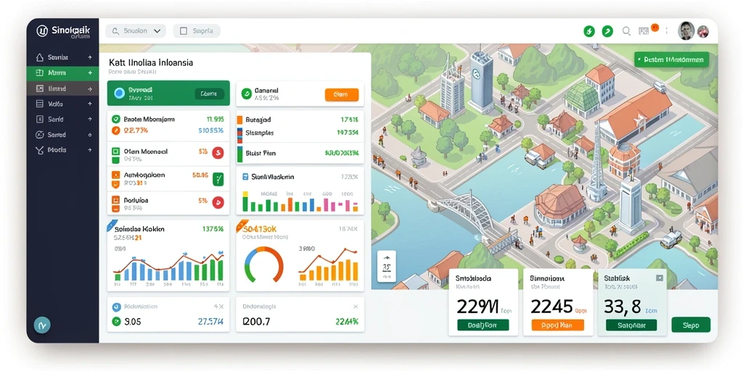Click the red circular icon in Oten row
The image size is (743, 371).
point(218,152)
